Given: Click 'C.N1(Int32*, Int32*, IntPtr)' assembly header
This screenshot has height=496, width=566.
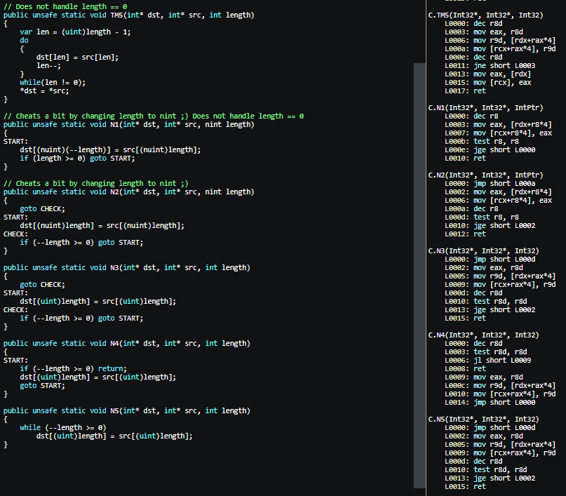Looking at the screenshot, I should click(x=485, y=107).
